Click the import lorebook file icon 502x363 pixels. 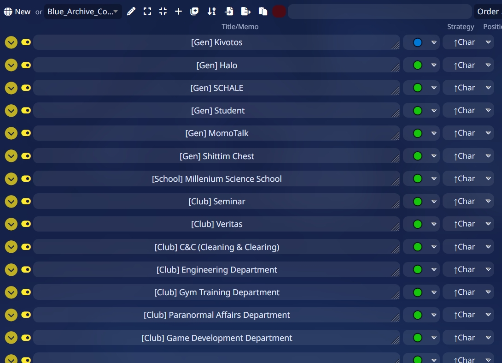coord(229,12)
